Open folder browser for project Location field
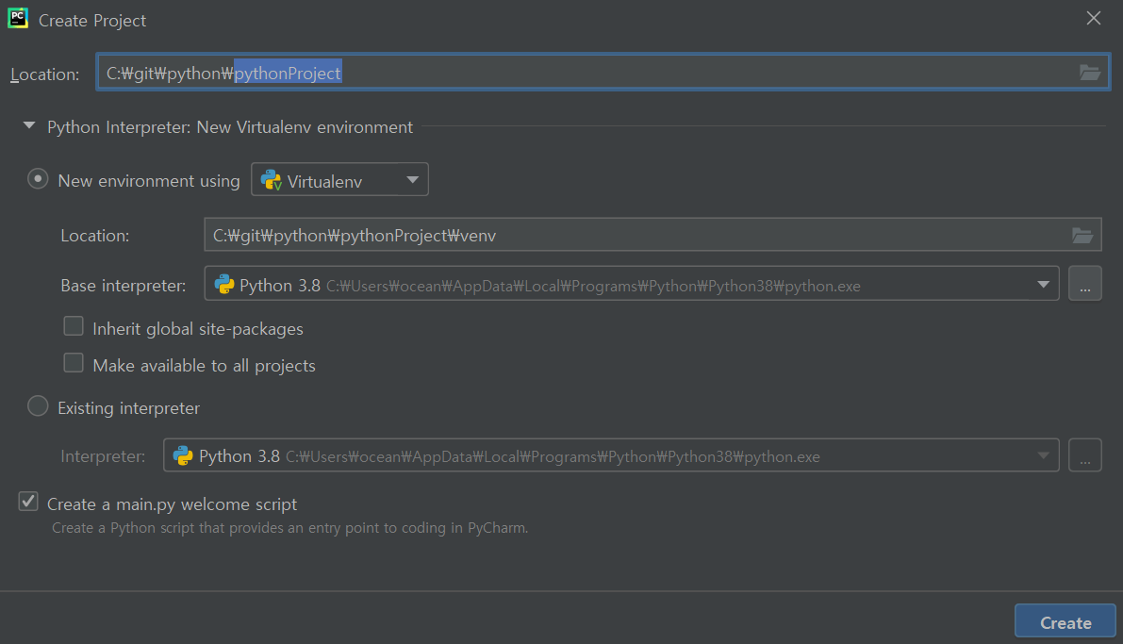1123x644 pixels. [x=1089, y=73]
